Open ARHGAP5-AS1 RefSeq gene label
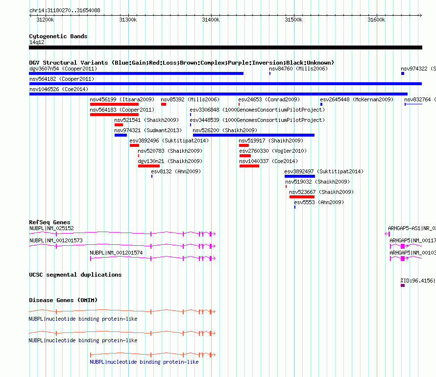The width and height of the screenshot is (436, 377). (412, 228)
